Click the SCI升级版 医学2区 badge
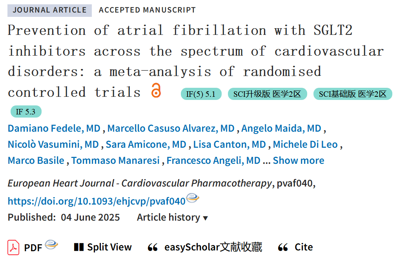This screenshot has width=399, height=261. (x=268, y=94)
